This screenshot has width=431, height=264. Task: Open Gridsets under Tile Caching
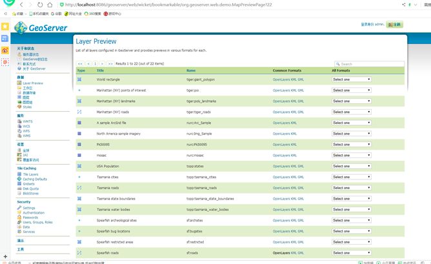tap(28, 184)
